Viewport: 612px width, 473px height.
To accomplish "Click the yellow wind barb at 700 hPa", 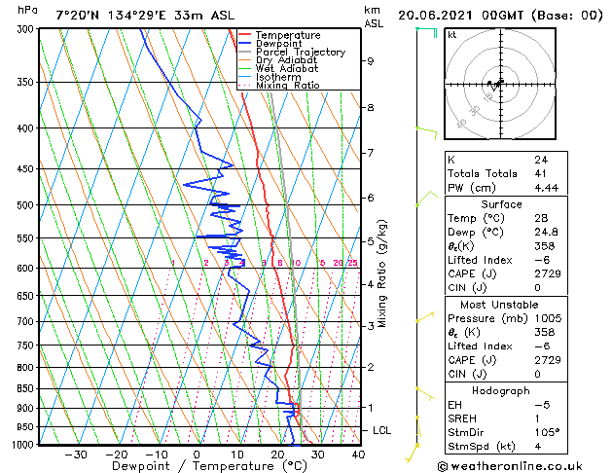I will [x=425, y=317].
